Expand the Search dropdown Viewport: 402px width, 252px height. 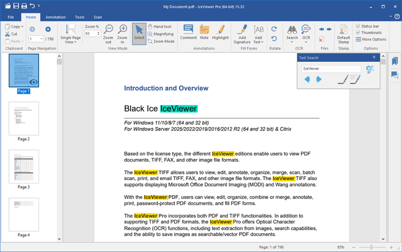[292, 42]
